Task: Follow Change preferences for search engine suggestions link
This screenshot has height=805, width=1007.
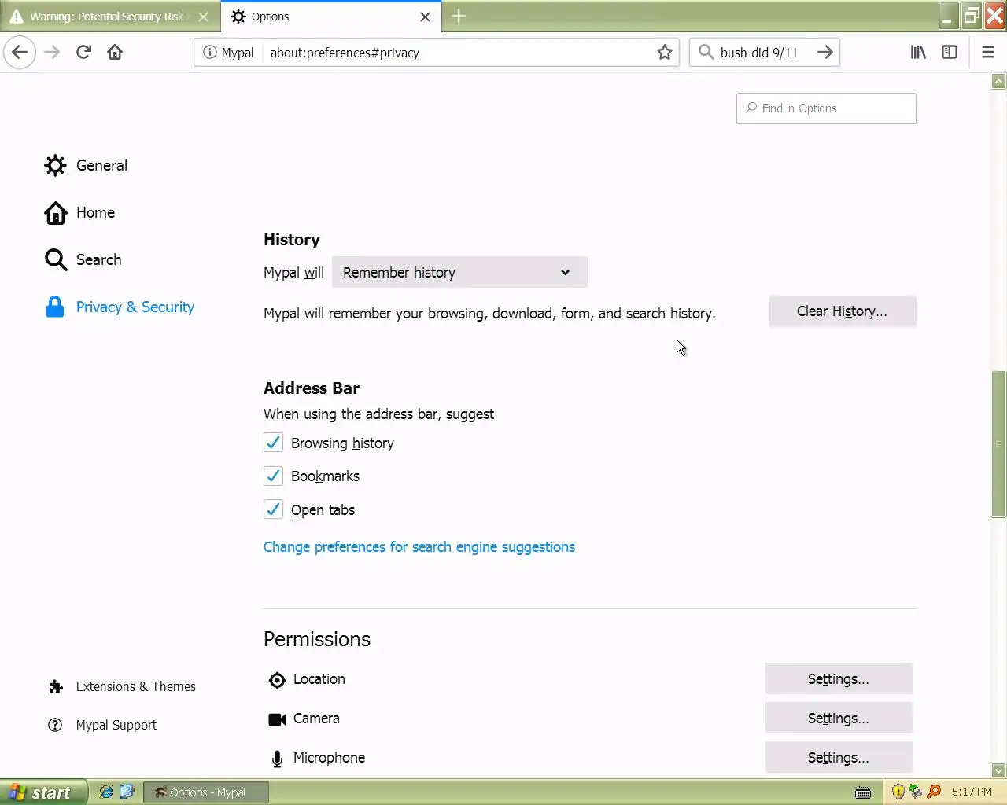Action: [x=419, y=547]
